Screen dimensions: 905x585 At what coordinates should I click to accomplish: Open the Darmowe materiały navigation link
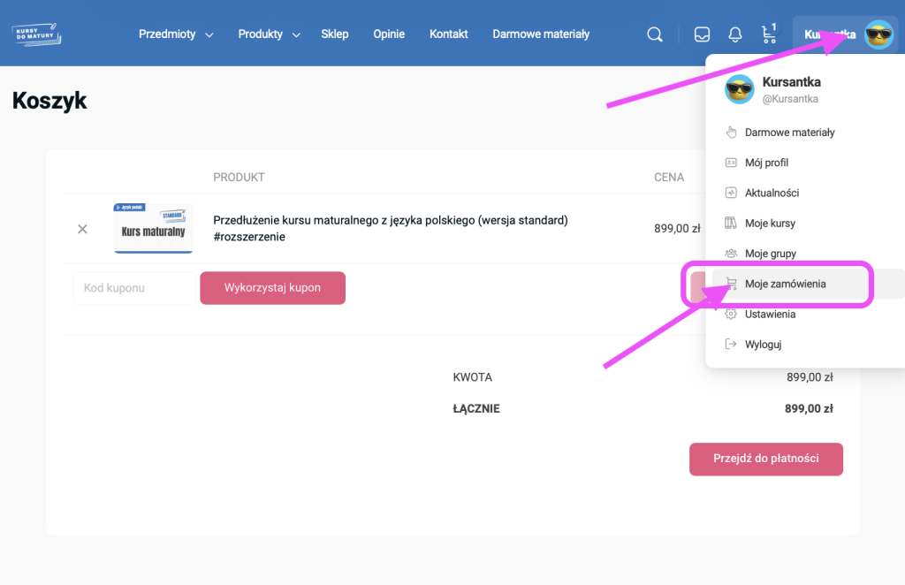[540, 34]
